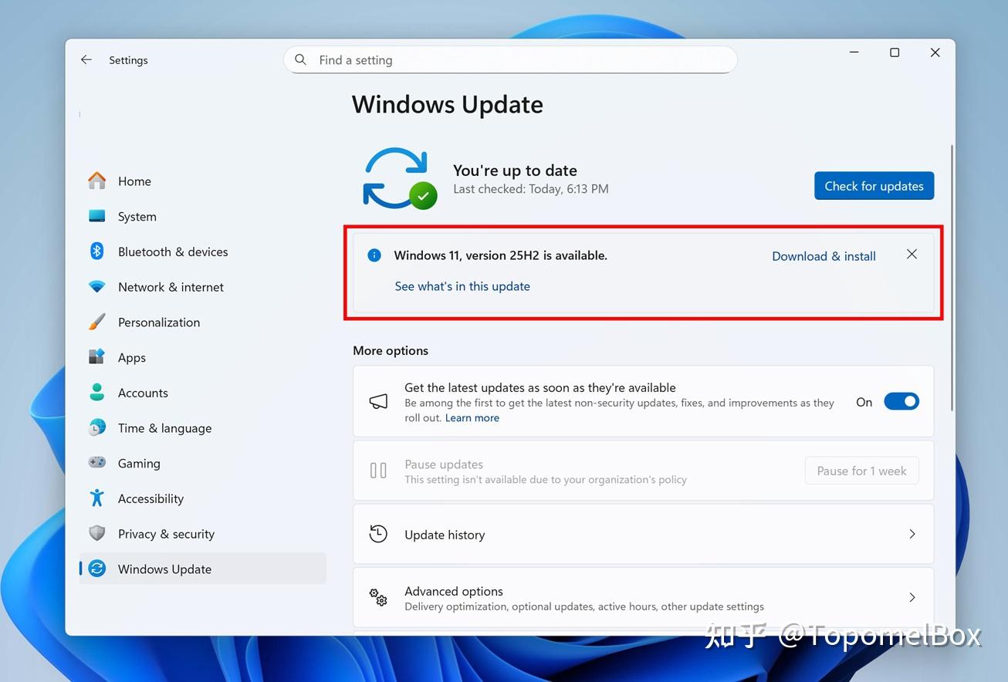Click Download & install for version 25H2
This screenshot has height=682, width=1008.
pyautogui.click(x=823, y=255)
